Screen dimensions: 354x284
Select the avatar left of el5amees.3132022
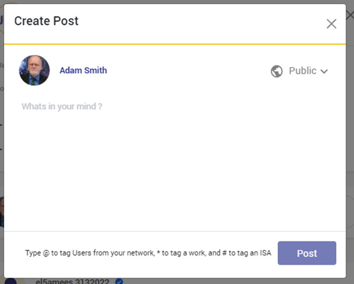point(11,281)
